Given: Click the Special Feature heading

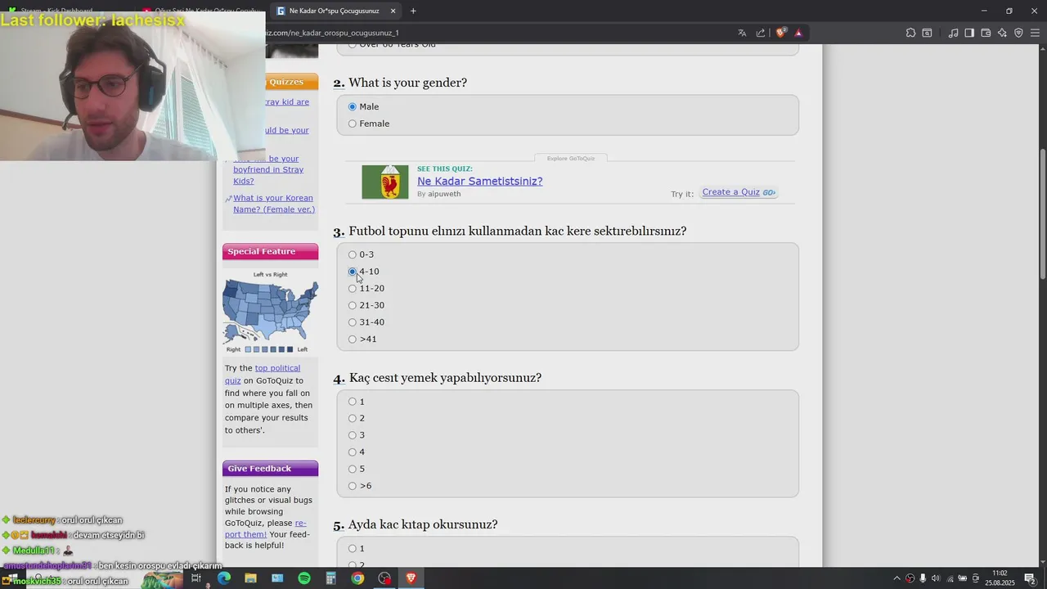Looking at the screenshot, I should [x=270, y=252].
